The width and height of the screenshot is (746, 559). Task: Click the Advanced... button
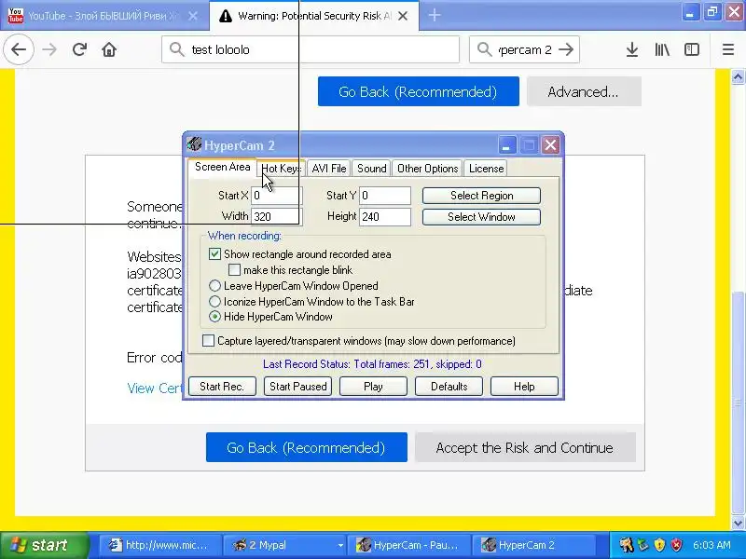[584, 91]
